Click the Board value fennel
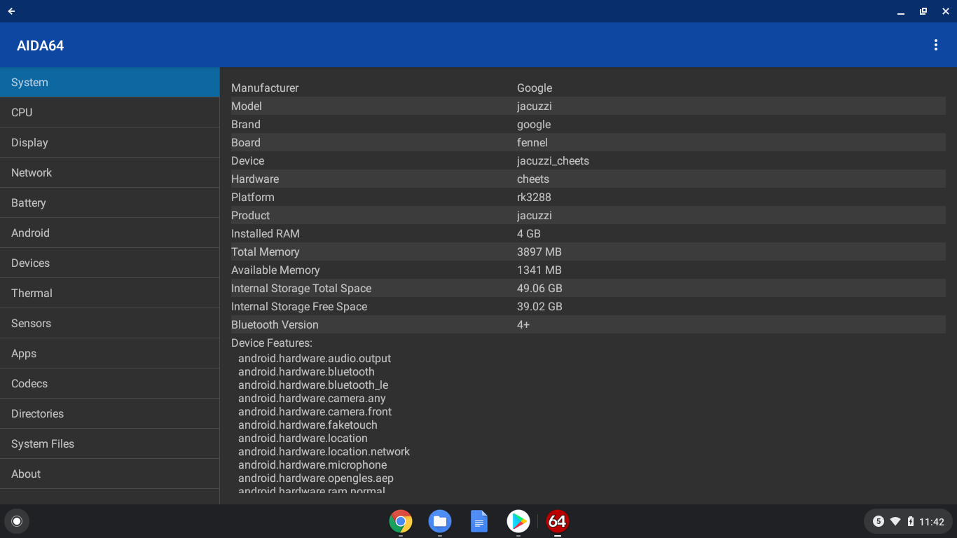Image resolution: width=957 pixels, height=538 pixels. click(x=532, y=142)
